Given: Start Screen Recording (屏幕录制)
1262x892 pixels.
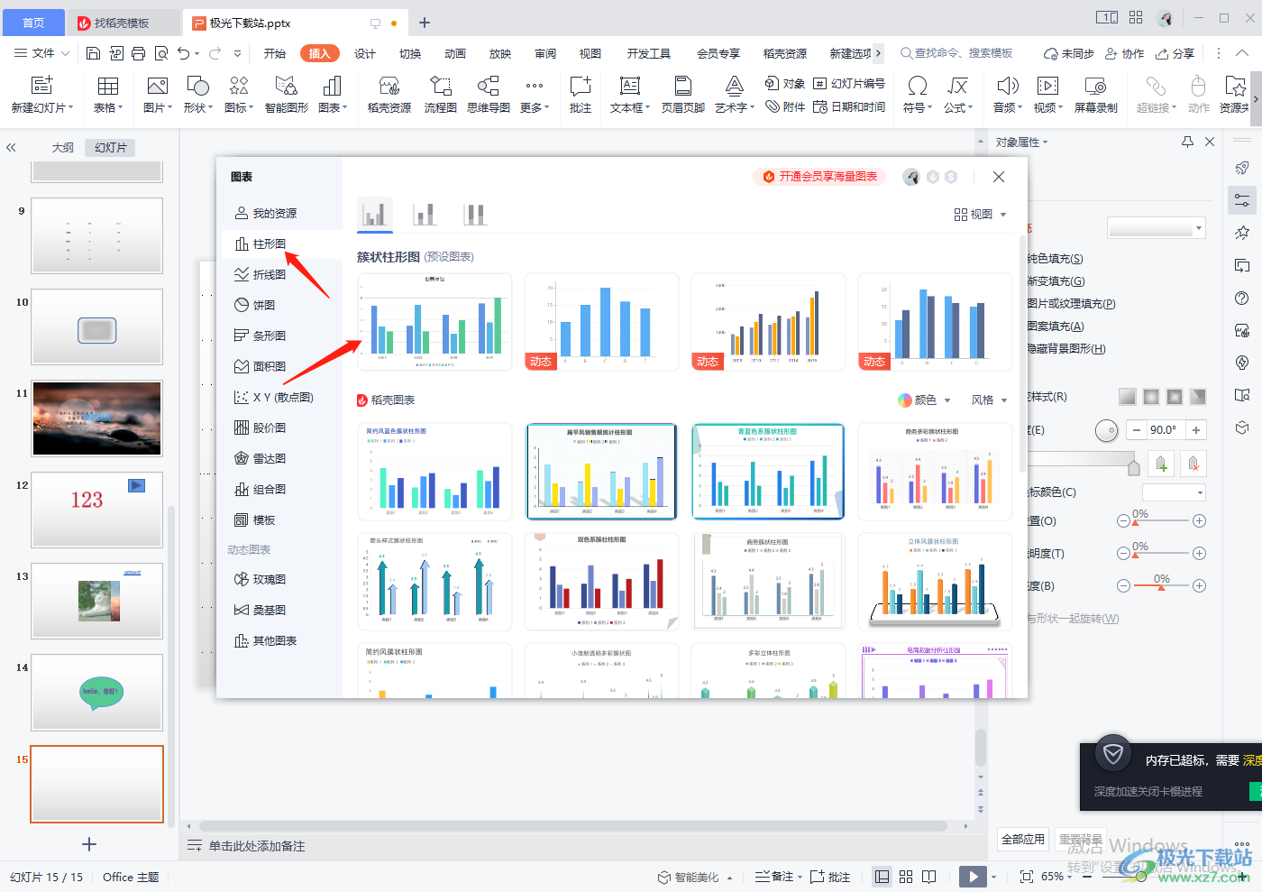Looking at the screenshot, I should [x=1095, y=95].
